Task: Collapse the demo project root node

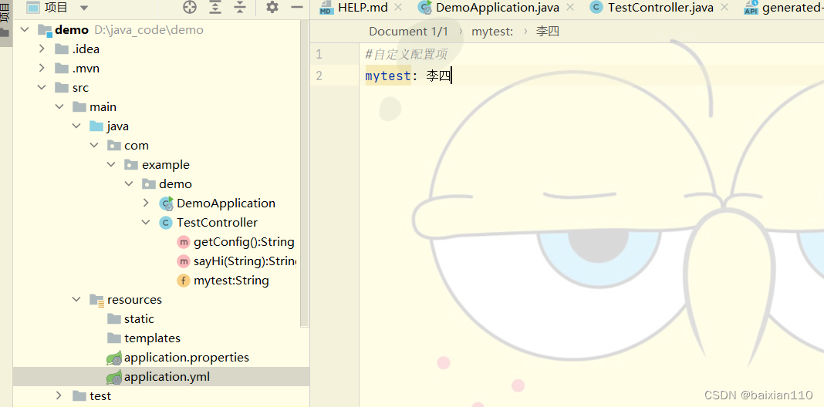Action: tap(24, 30)
